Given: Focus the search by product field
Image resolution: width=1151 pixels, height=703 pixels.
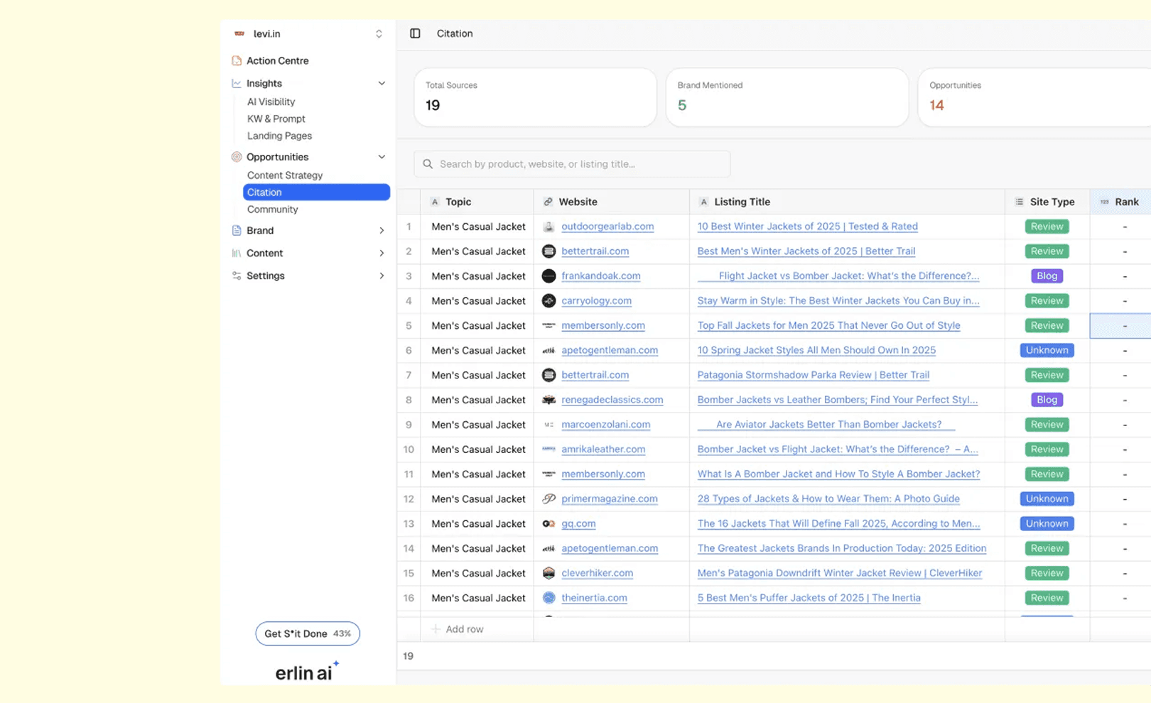Looking at the screenshot, I should point(572,164).
